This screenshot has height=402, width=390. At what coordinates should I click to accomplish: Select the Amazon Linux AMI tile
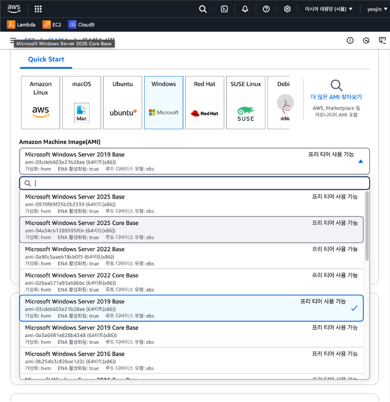point(40,102)
